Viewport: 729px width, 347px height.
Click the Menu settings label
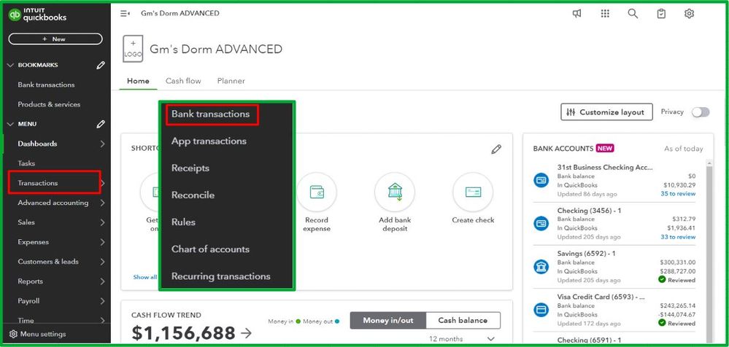[43, 334]
